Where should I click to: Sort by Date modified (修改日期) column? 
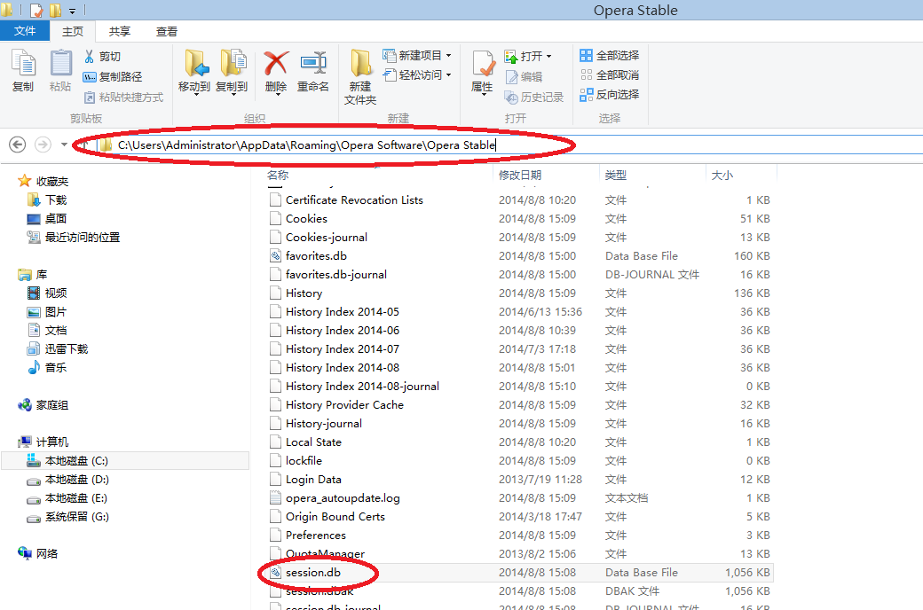coord(520,175)
